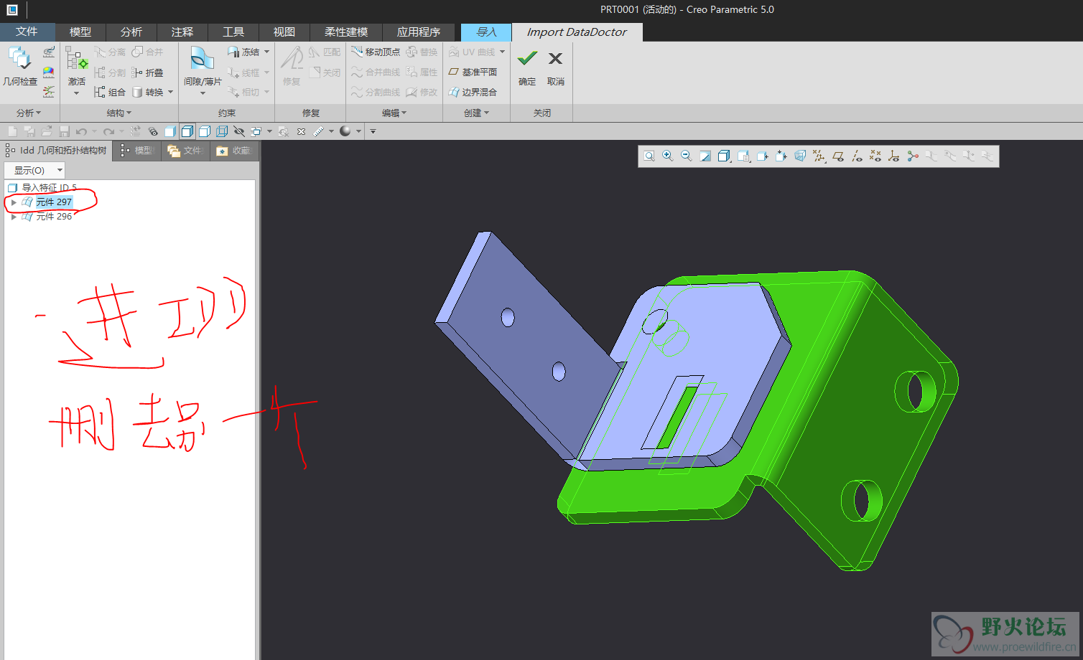Click the 几何检查 (geometry check) button
The height and width of the screenshot is (660, 1083).
(20, 67)
